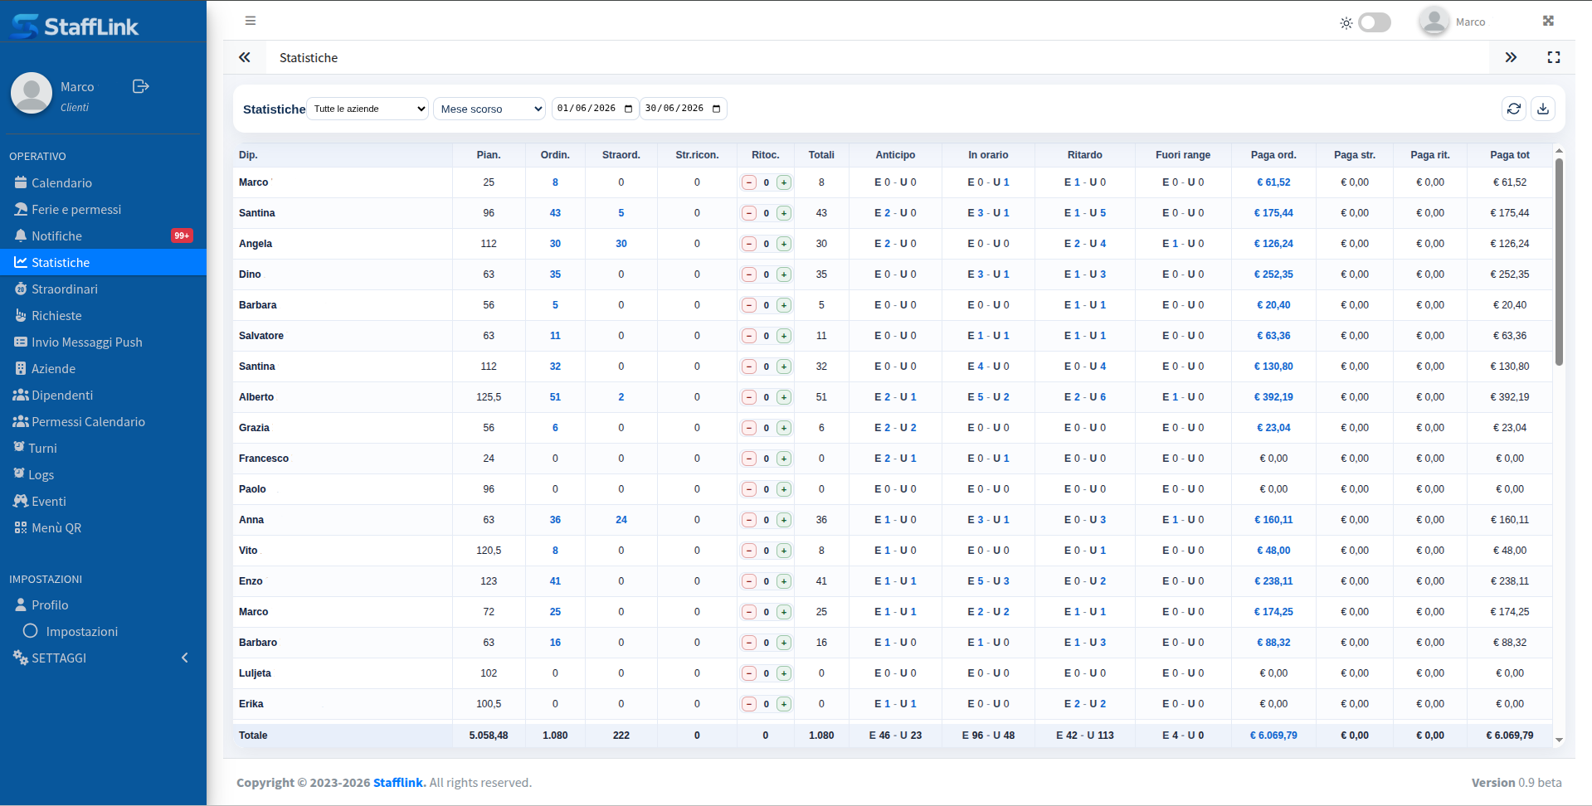Click the start date field 01/06/2026
This screenshot has height=806, width=1592.
tap(595, 109)
